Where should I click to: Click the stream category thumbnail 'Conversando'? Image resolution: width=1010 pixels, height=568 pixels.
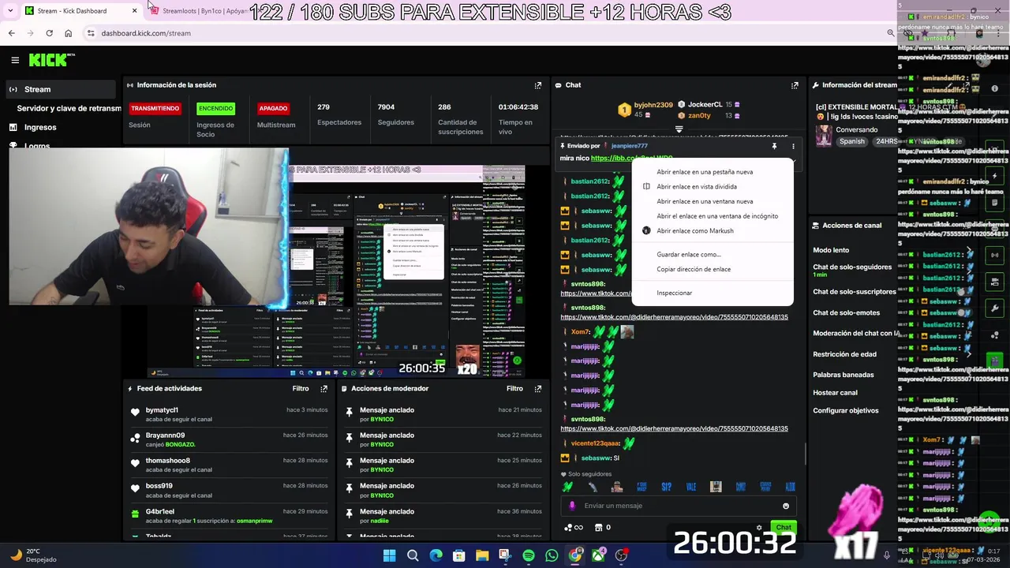[824, 136]
